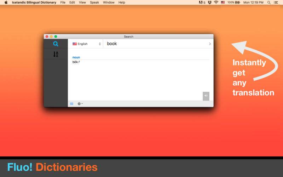Open Spotlight search in menu bar
This screenshot has height=177, width=283.
click(x=269, y=2)
